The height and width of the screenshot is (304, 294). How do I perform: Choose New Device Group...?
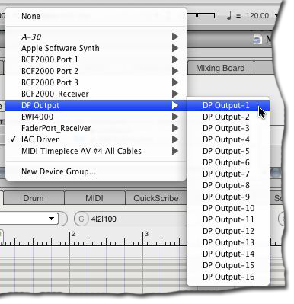(96, 171)
